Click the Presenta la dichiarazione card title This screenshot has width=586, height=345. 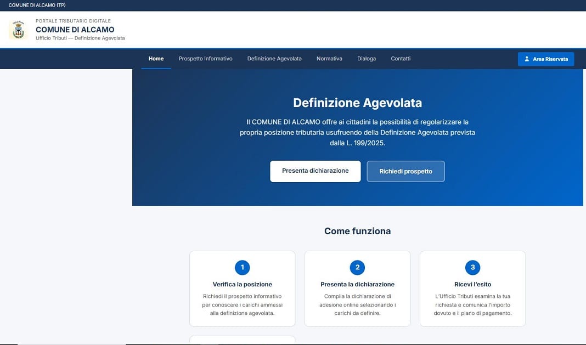point(357,284)
